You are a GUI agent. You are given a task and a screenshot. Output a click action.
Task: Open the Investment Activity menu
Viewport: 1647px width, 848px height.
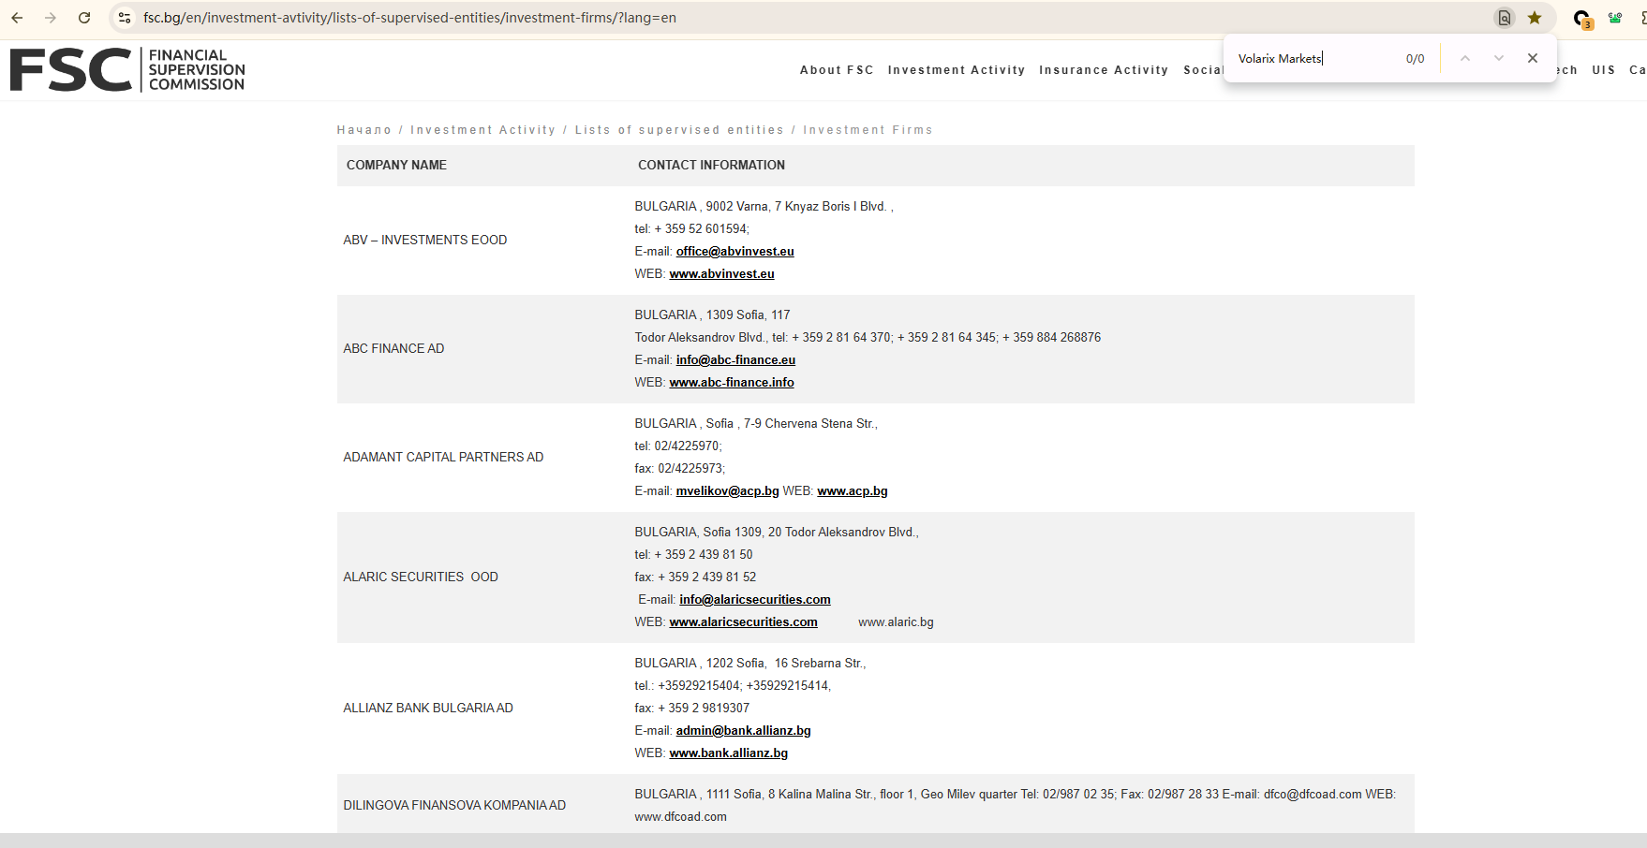click(956, 70)
